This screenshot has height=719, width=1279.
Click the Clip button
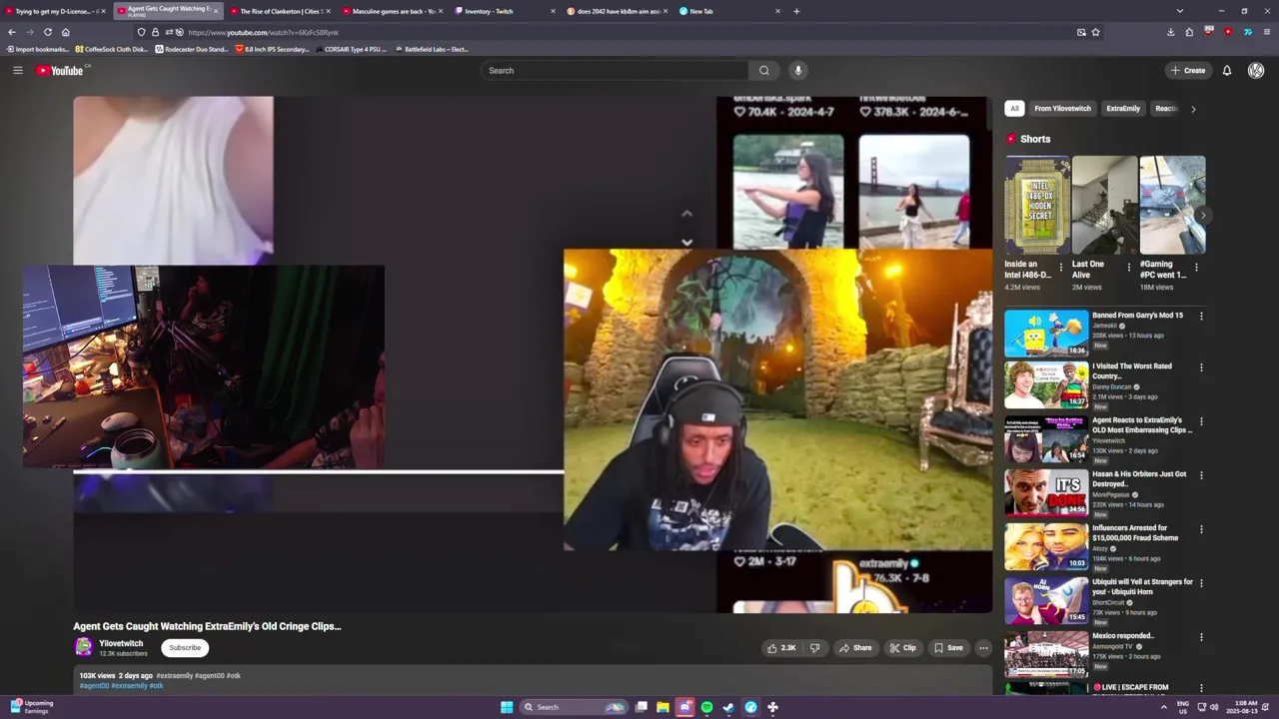tap(902, 648)
